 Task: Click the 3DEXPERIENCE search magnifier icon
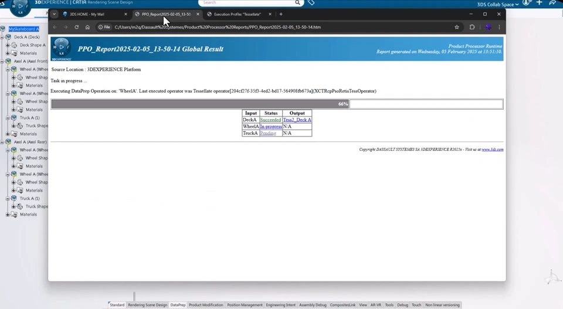pos(298,2)
